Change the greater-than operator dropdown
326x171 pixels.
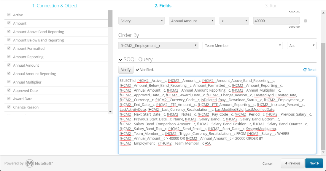tap(234, 21)
